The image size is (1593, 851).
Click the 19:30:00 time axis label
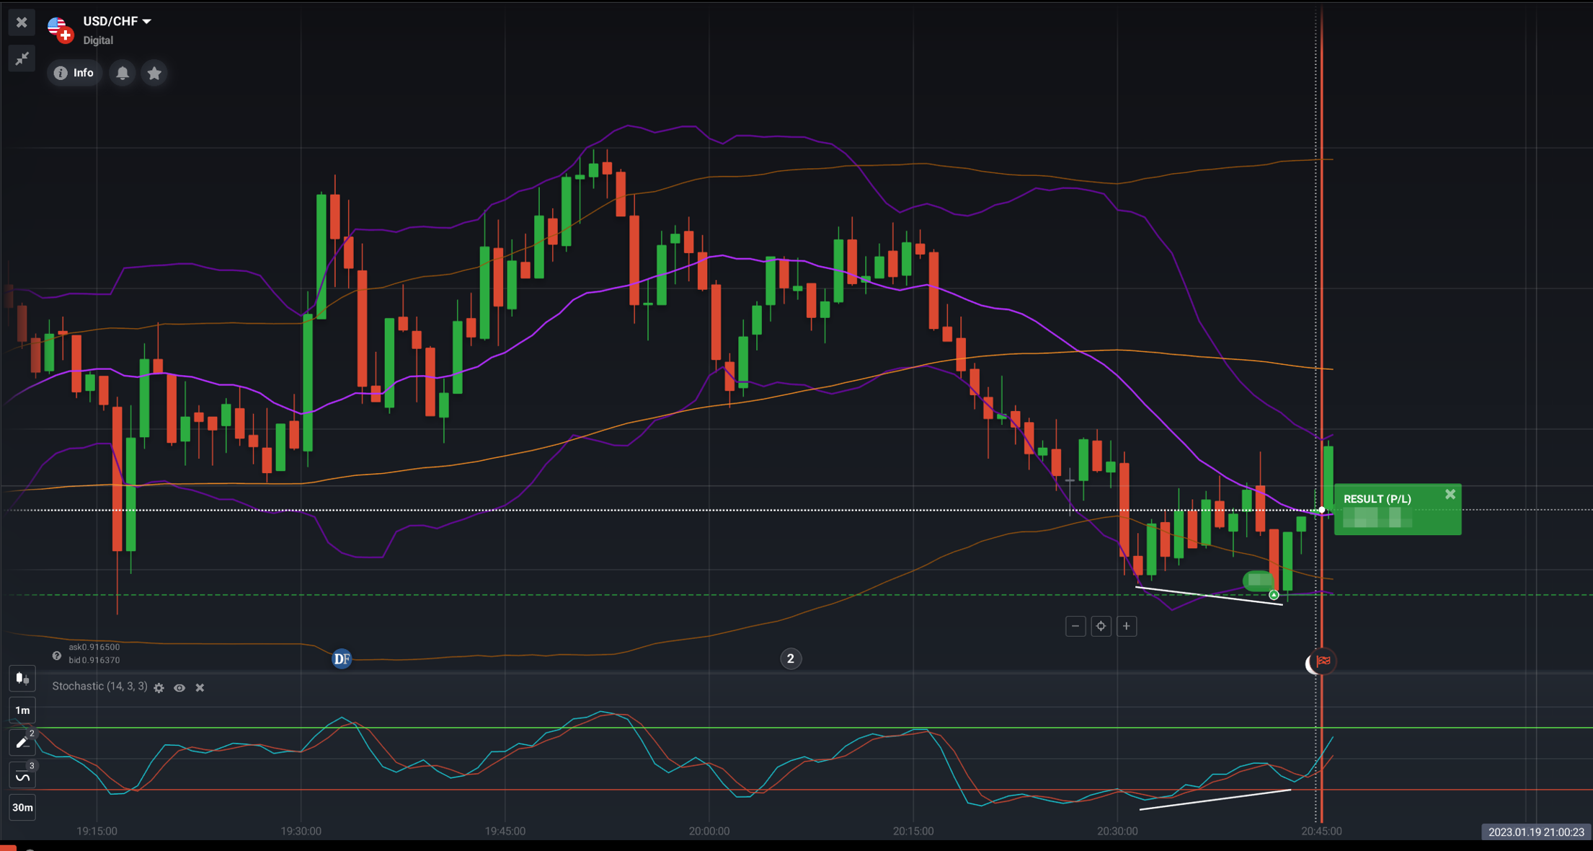(301, 831)
